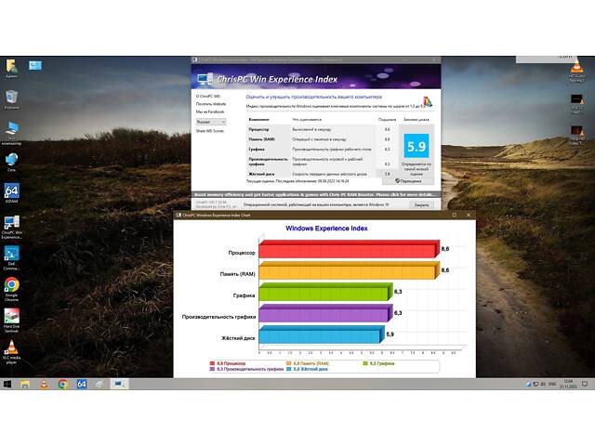Open the user folder icon on desktop
The width and height of the screenshot is (595, 446).
pos(11,68)
